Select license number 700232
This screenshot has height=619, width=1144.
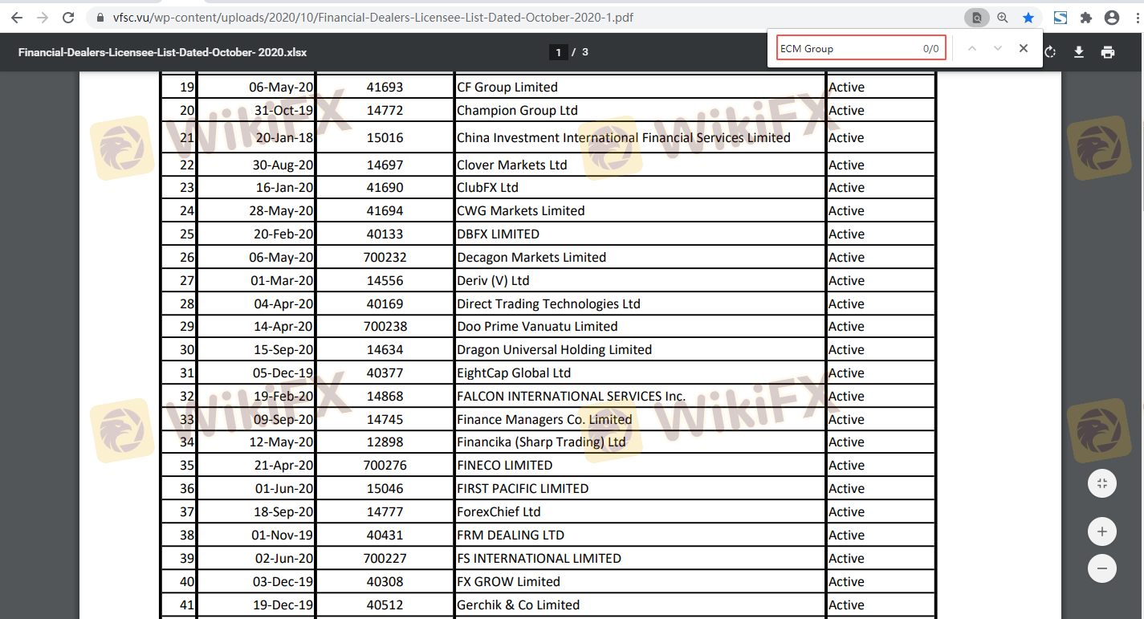tap(385, 257)
